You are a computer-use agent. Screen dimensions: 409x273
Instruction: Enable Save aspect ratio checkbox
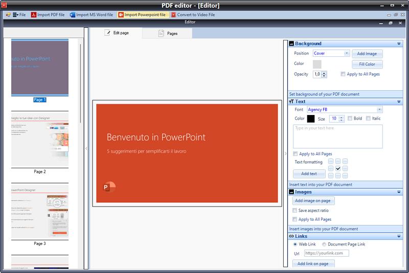295,211
